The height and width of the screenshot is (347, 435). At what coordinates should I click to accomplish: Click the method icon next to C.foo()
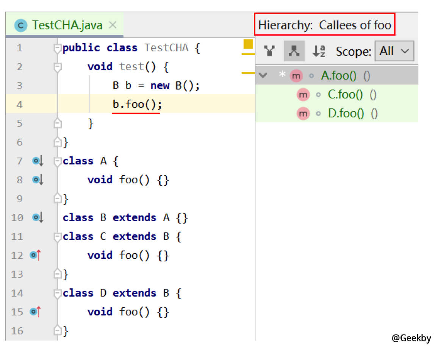302,95
